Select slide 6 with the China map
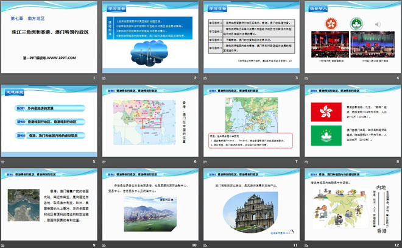Image resolution: width=402 pixels, height=248 pixels. [150, 121]
